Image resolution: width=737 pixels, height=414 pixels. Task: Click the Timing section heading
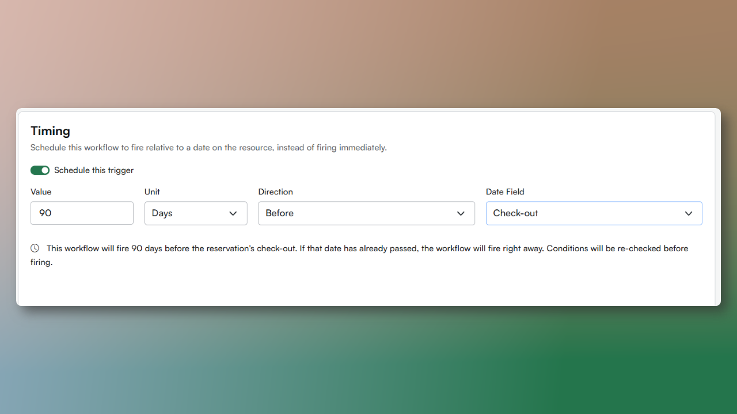(50, 131)
